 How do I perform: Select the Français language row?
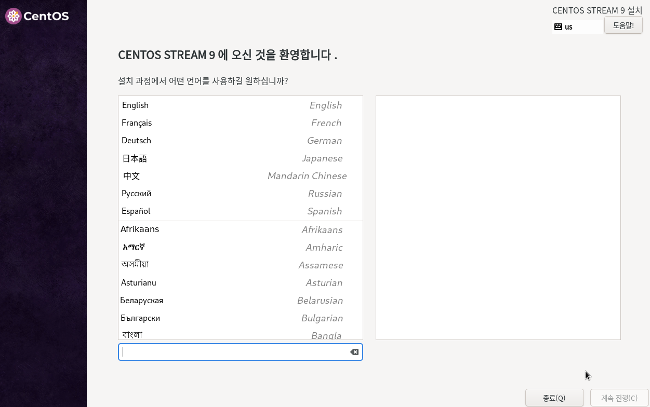click(x=240, y=123)
